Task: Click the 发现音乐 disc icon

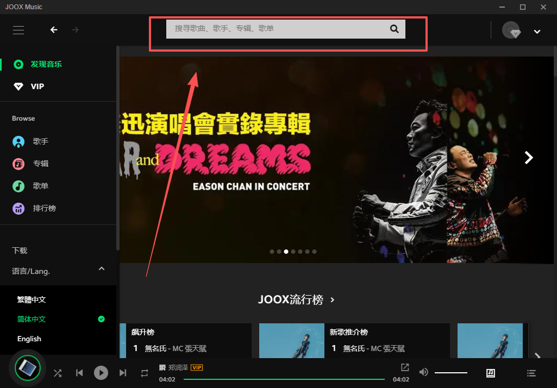Action: point(18,64)
